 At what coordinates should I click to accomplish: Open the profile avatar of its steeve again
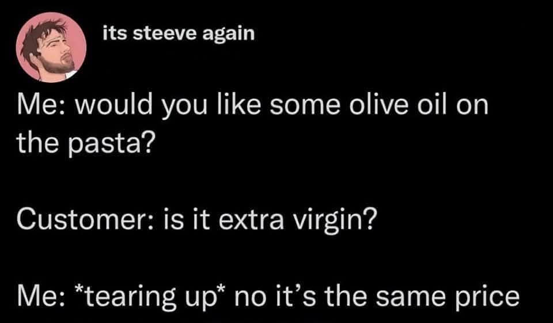coord(51,47)
